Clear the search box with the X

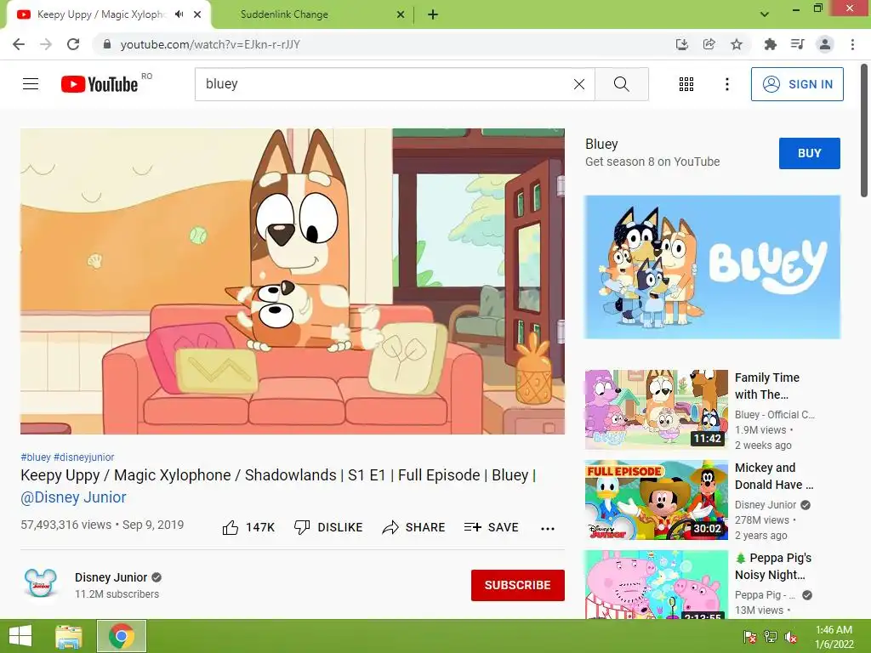[x=578, y=84]
